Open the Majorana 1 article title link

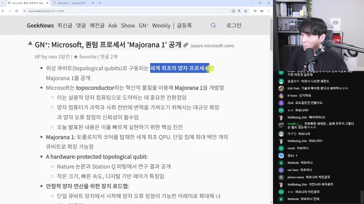(x=108, y=45)
